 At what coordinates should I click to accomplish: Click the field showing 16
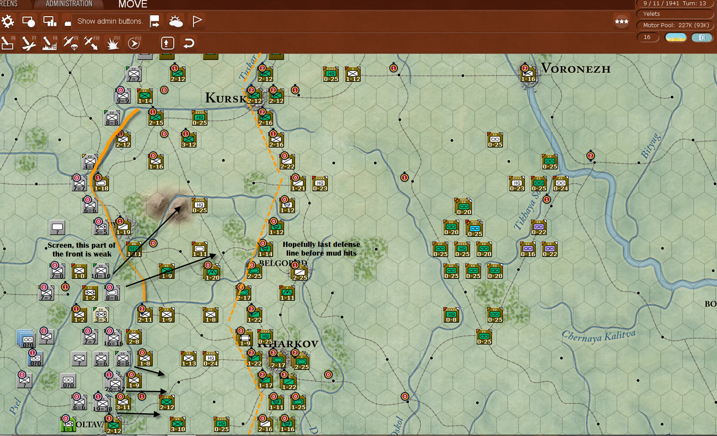(647, 37)
